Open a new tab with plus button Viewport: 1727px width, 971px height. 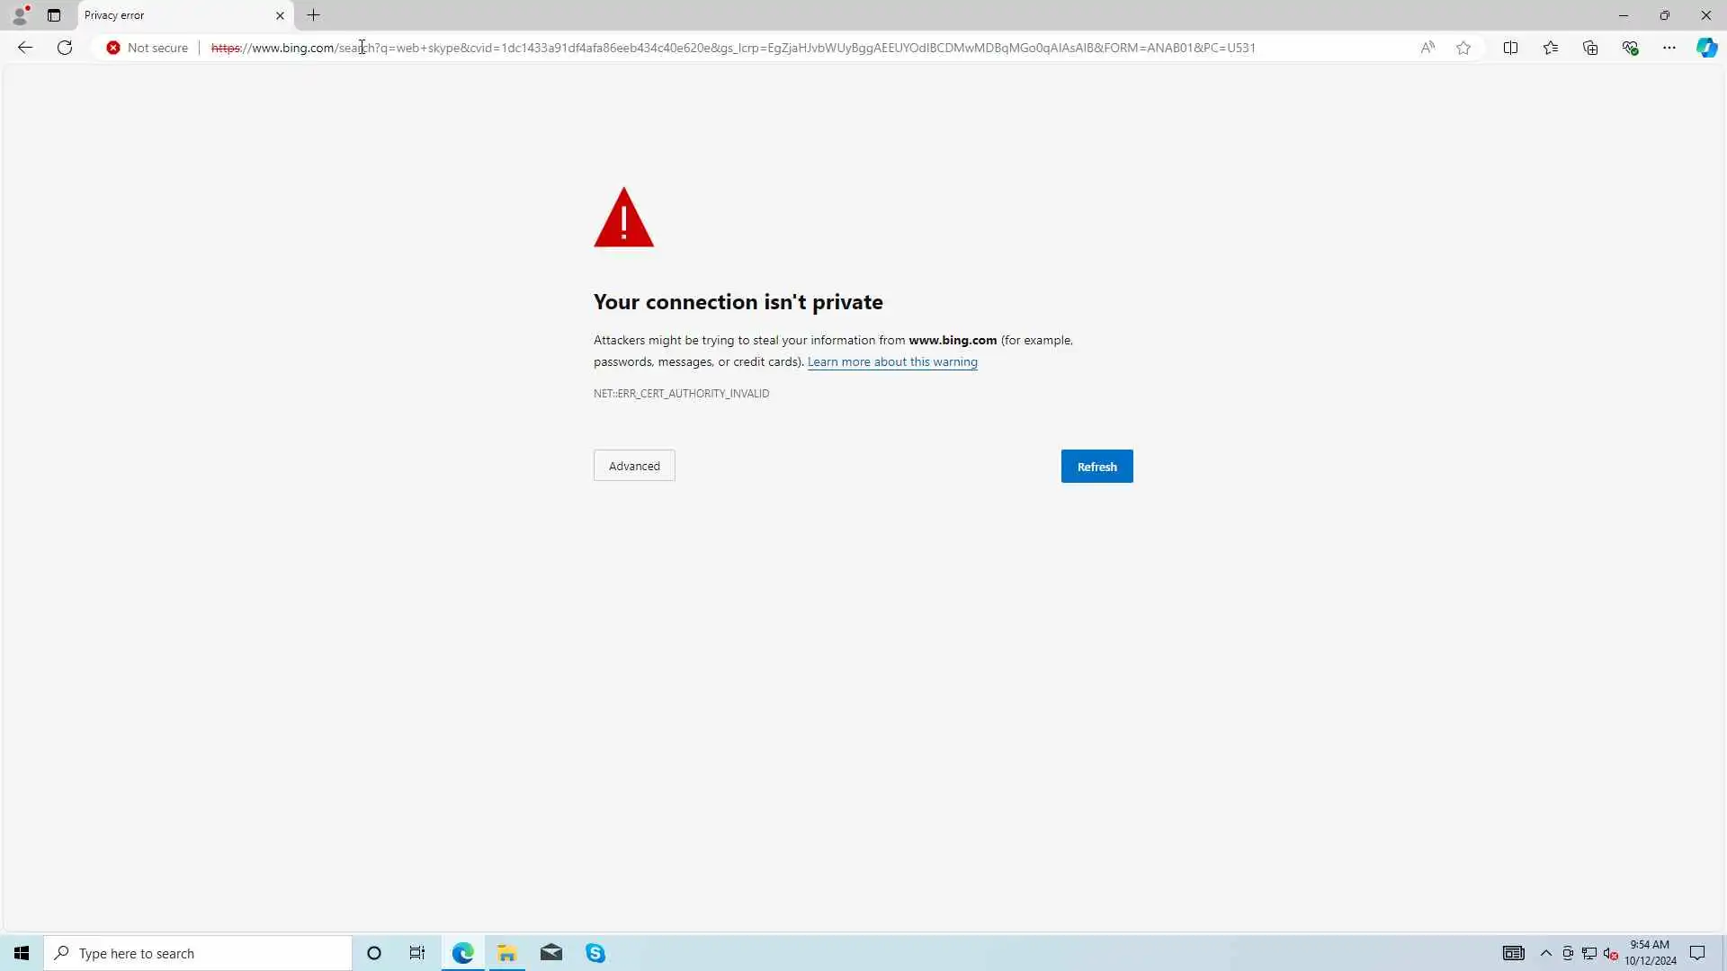(313, 15)
